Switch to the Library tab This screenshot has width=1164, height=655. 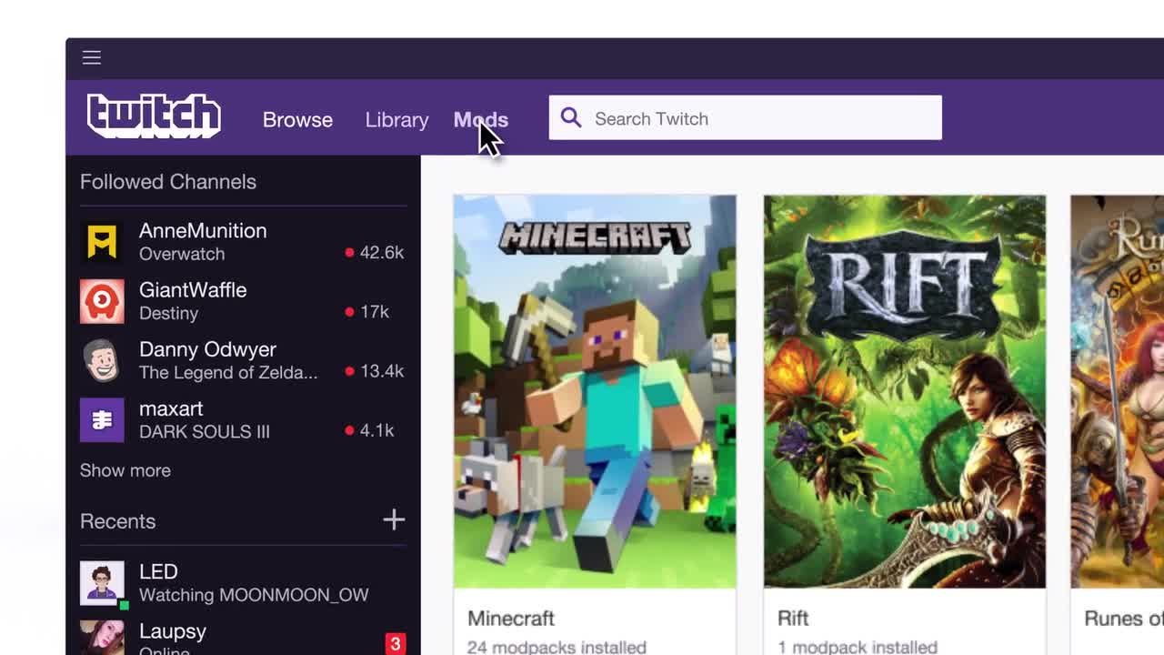pos(396,119)
